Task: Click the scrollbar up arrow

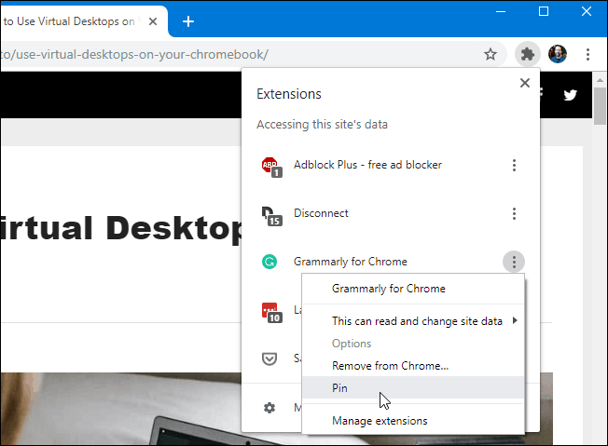Action: (x=600, y=80)
